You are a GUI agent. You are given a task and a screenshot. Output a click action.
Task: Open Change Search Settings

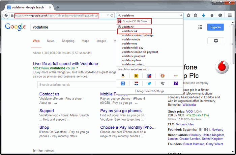click(150, 91)
